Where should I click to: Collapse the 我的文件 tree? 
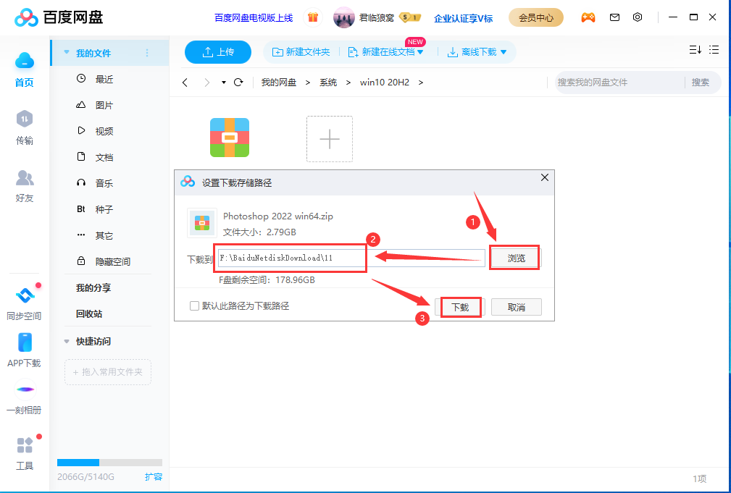pyautogui.click(x=67, y=53)
